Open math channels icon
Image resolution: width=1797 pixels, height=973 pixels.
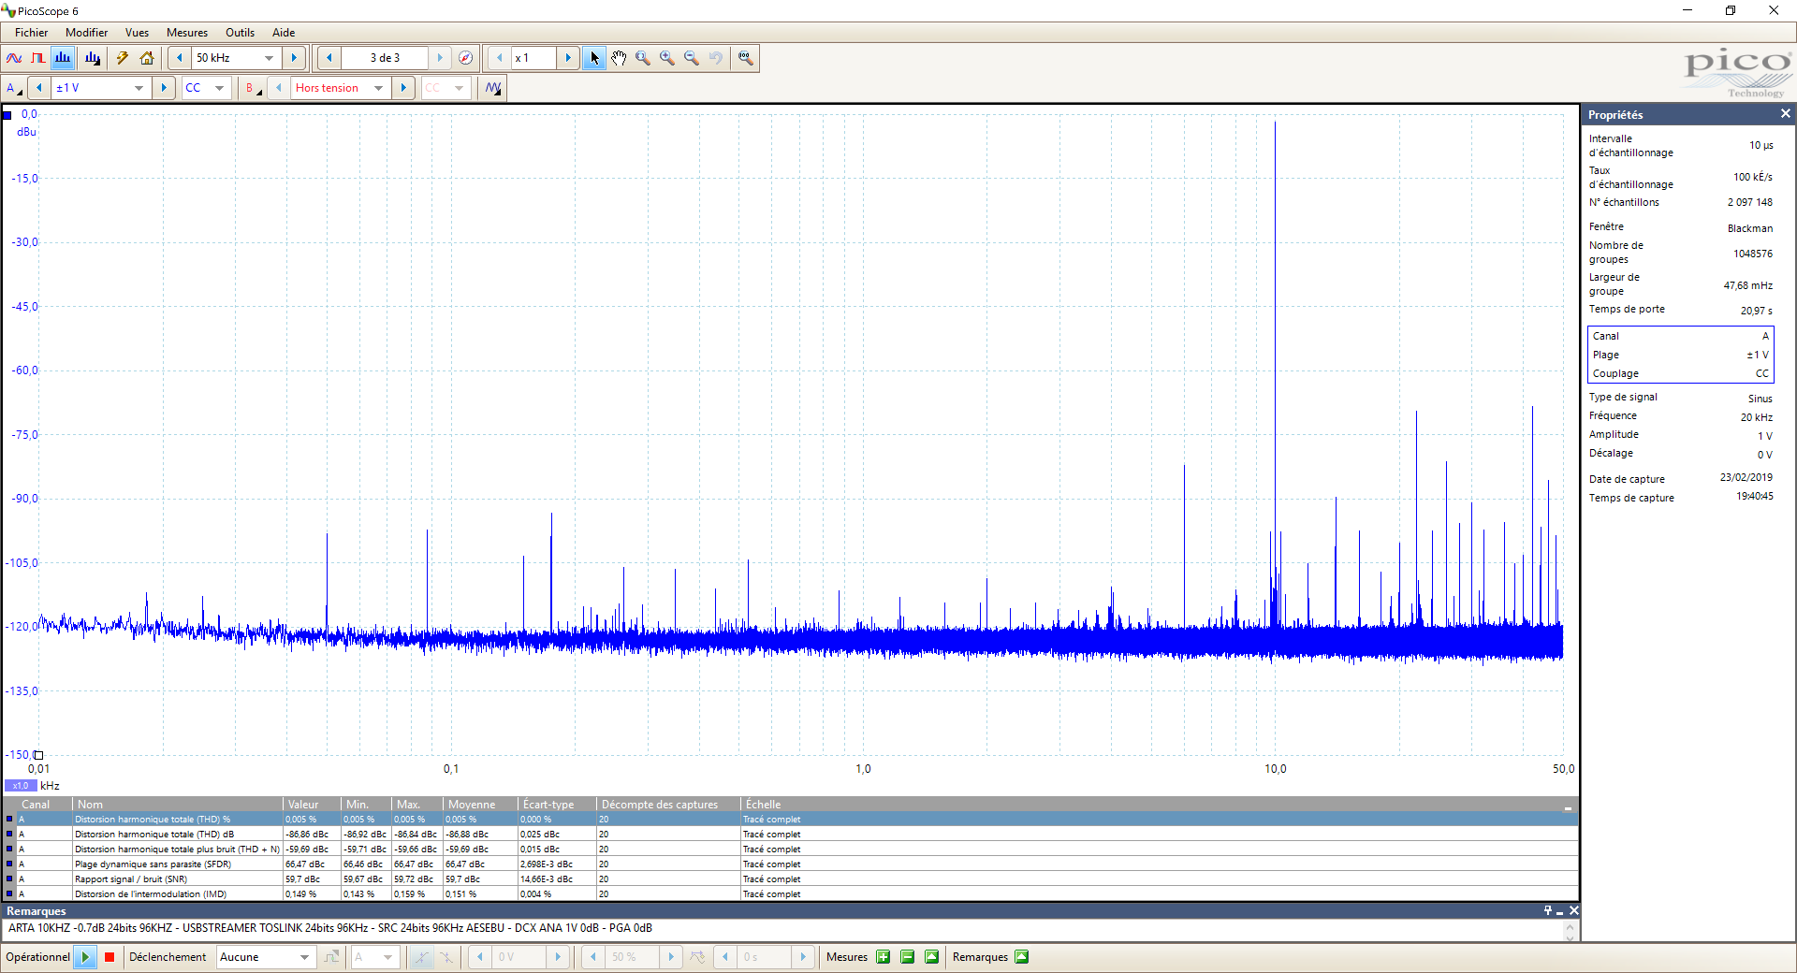[493, 88]
